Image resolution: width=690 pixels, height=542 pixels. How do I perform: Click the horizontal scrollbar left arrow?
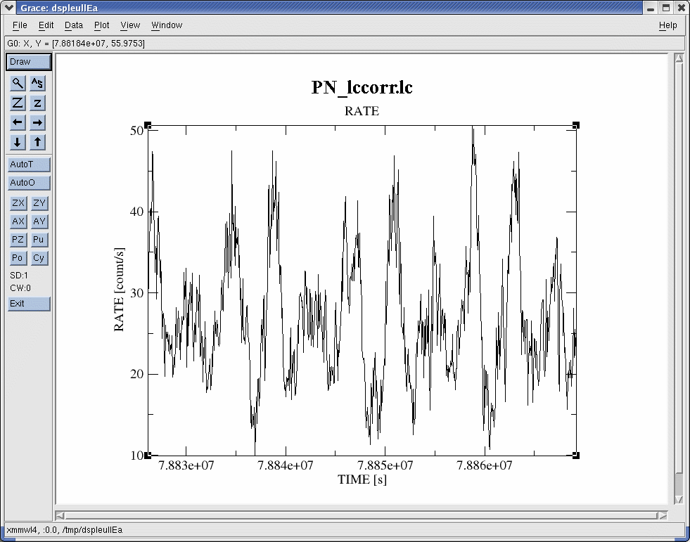pos(60,515)
